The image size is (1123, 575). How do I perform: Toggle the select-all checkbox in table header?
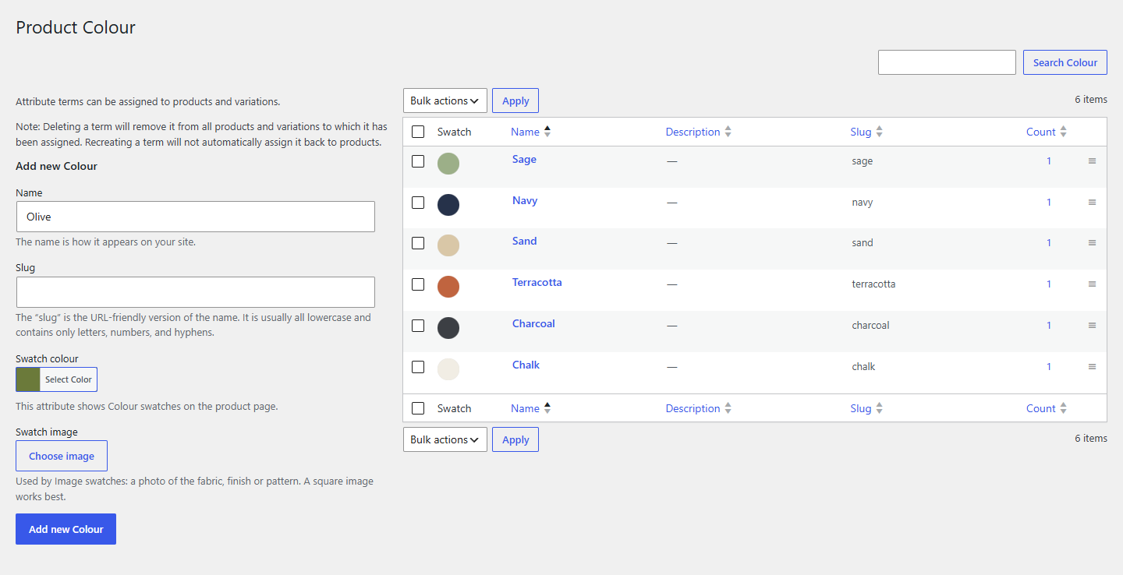(x=418, y=132)
